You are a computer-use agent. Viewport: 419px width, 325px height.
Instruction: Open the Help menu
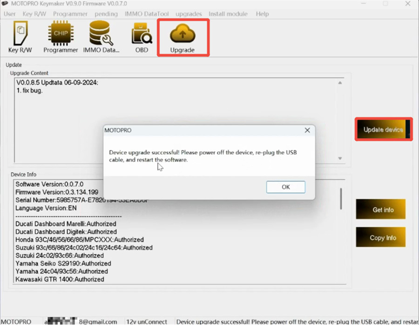(x=262, y=14)
